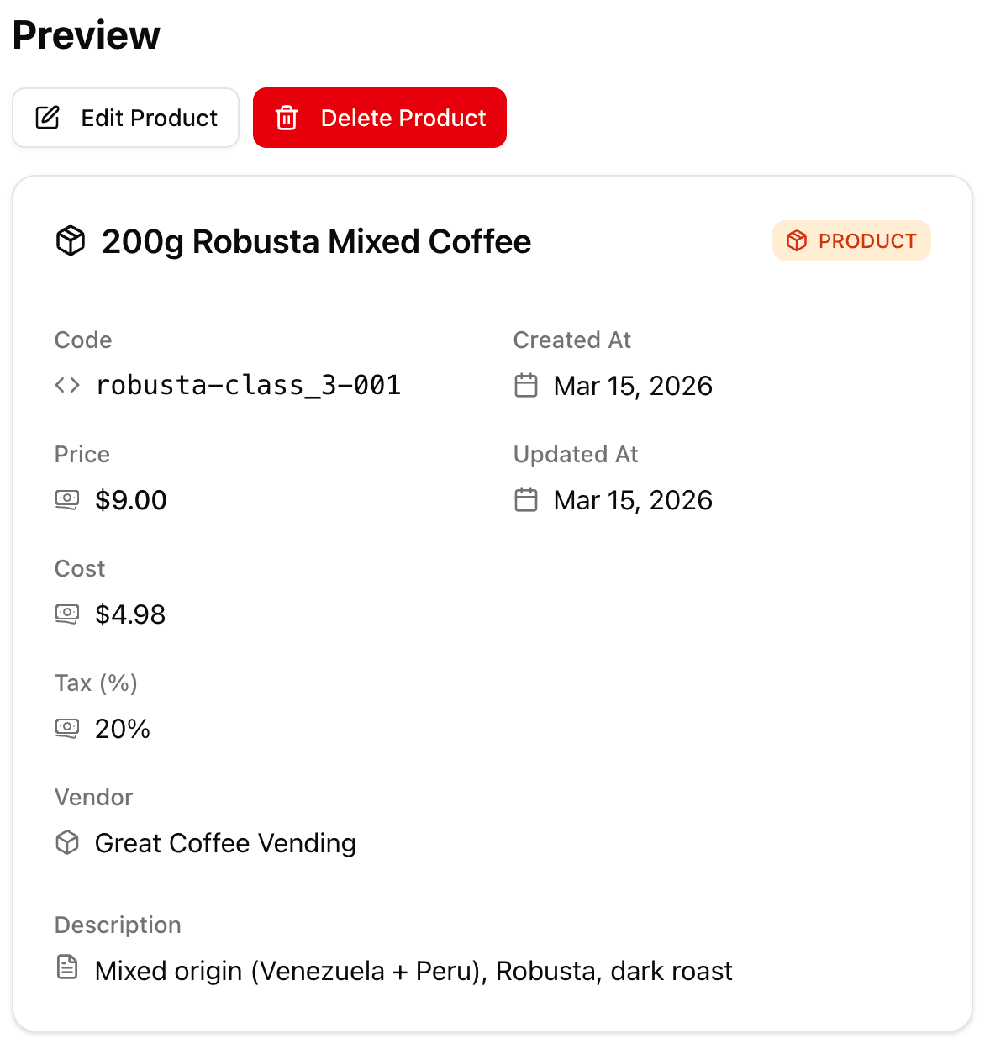Click the pencil icon on Edit Product
The height and width of the screenshot is (1049, 990).
[x=47, y=118]
